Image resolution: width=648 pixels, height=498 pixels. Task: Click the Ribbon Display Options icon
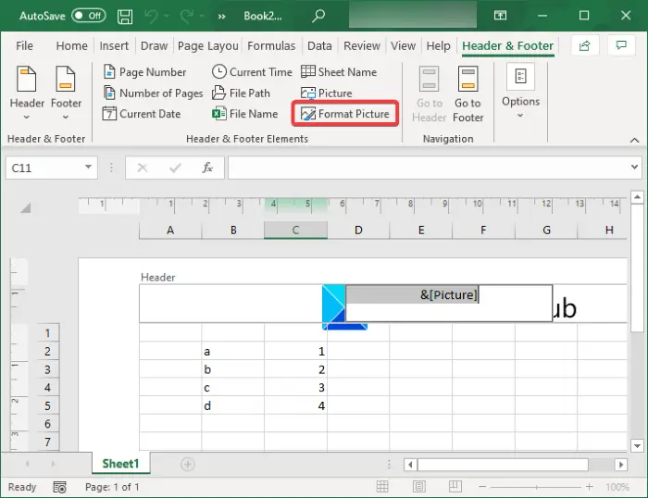[x=500, y=16]
